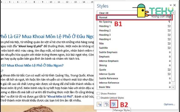The height and width of the screenshot is (112, 180).
Task: Open the Styles pane Options link
Action: [x=169, y=104]
